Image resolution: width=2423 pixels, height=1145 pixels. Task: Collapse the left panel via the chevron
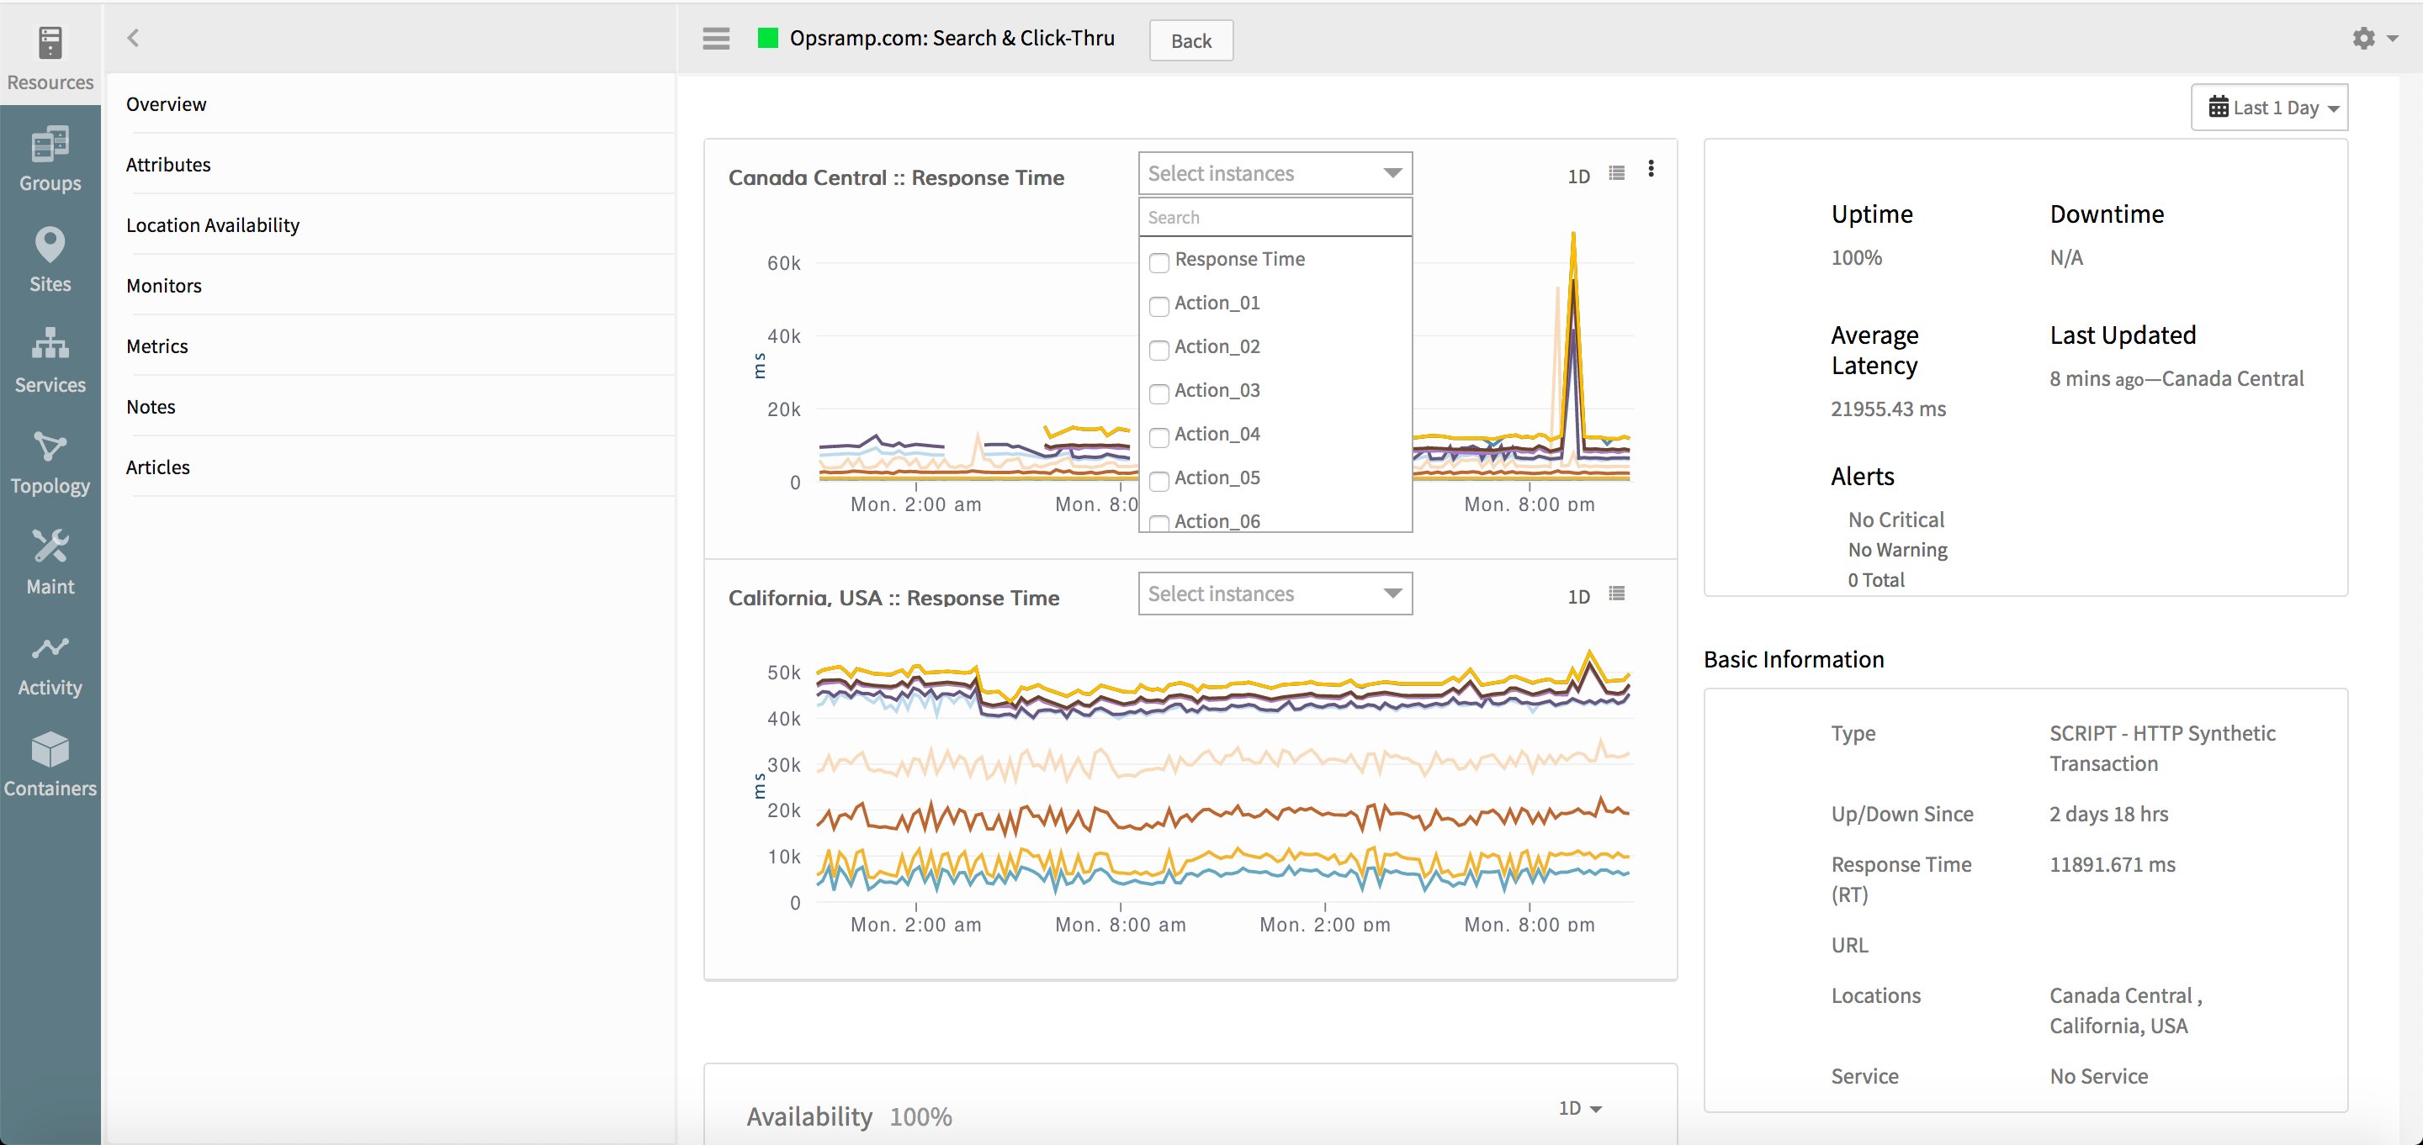133,38
